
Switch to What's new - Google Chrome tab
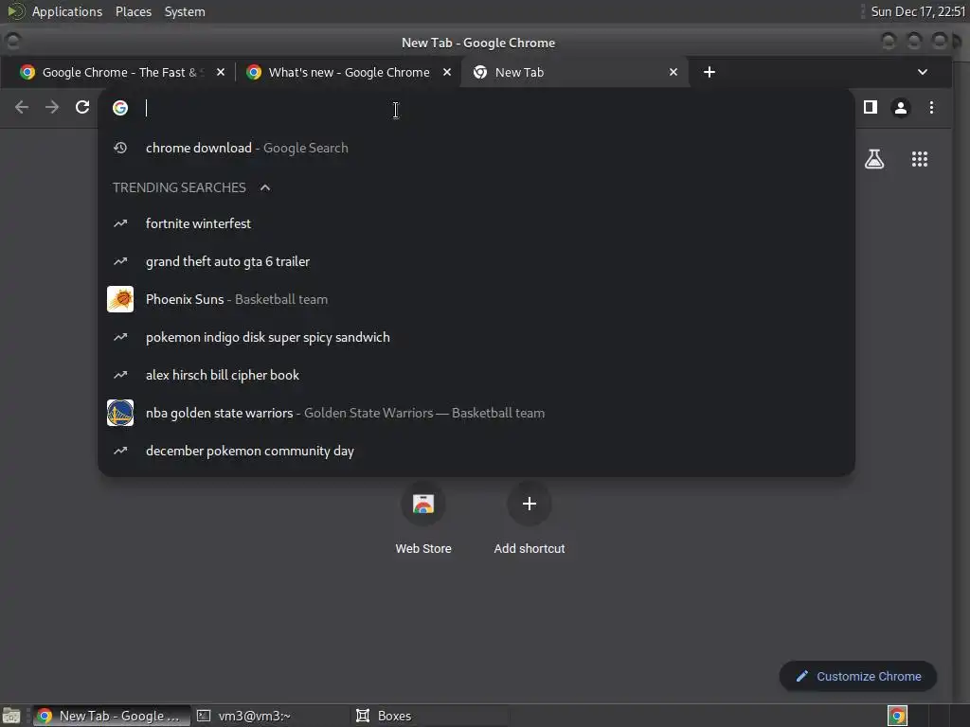(347, 72)
